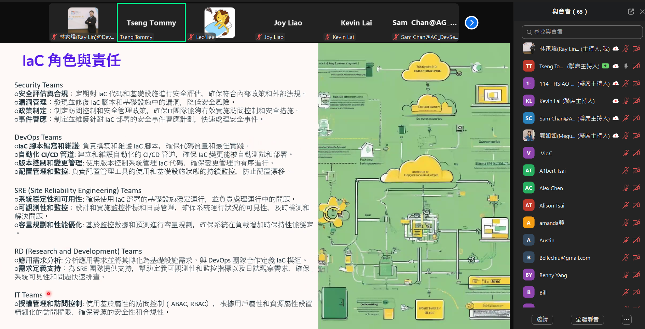Click the 全體靜音 (Mute All) button
Screen dimensions: 645x329
pos(587,319)
